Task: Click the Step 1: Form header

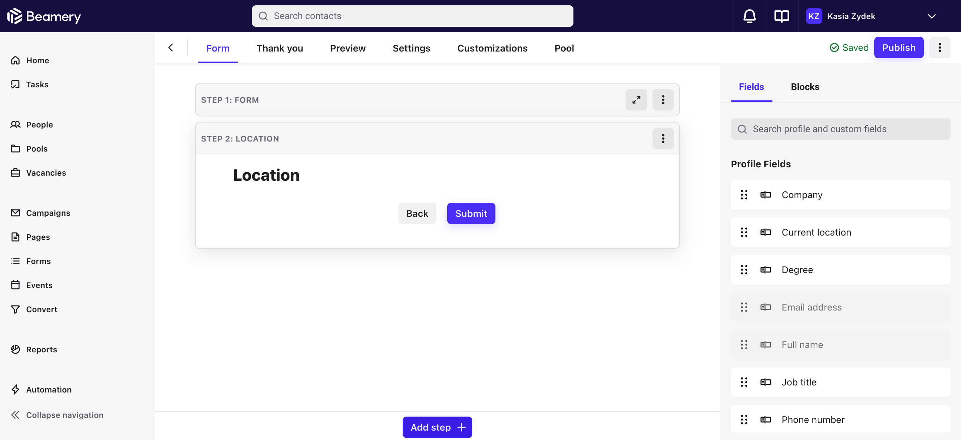Action: pyautogui.click(x=230, y=100)
